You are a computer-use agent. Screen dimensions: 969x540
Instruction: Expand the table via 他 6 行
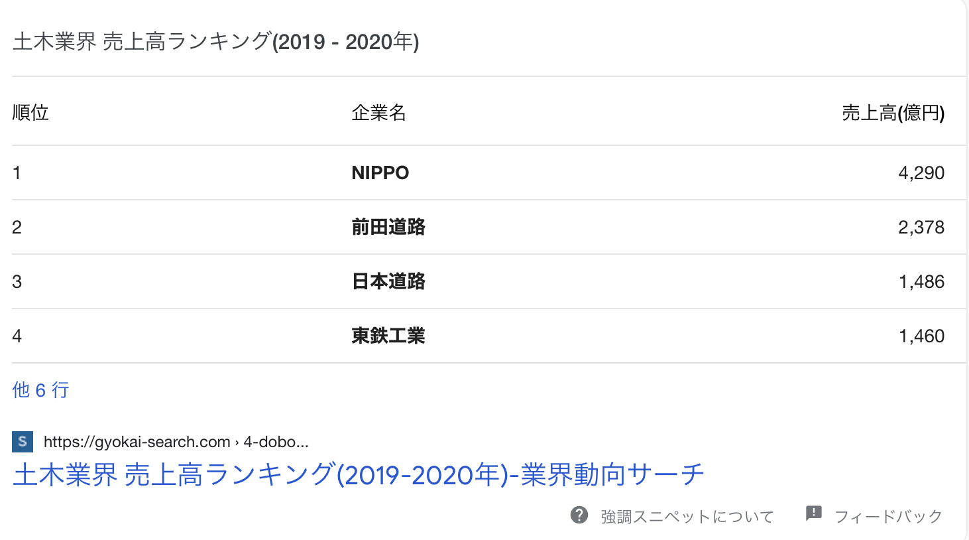pos(41,390)
